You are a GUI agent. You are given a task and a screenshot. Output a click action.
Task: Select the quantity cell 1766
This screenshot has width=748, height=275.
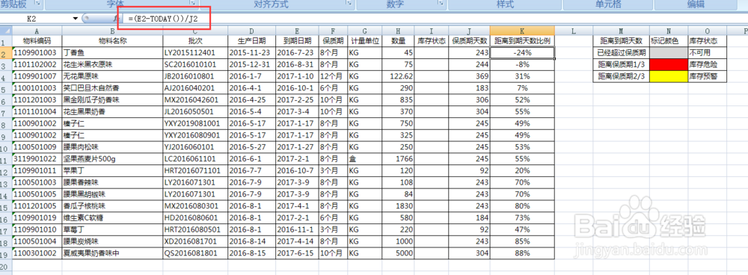pos(398,159)
